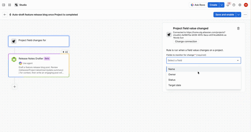Select the Release Notes Drafter card
Screen dimensions: 251x132
pos(39,66)
